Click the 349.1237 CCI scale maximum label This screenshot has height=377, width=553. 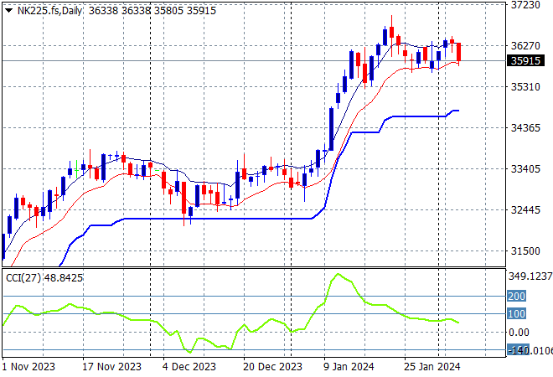530,276
